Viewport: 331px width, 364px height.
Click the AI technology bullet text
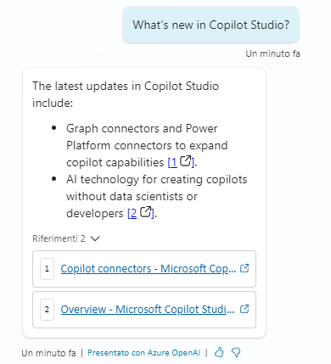click(157, 196)
